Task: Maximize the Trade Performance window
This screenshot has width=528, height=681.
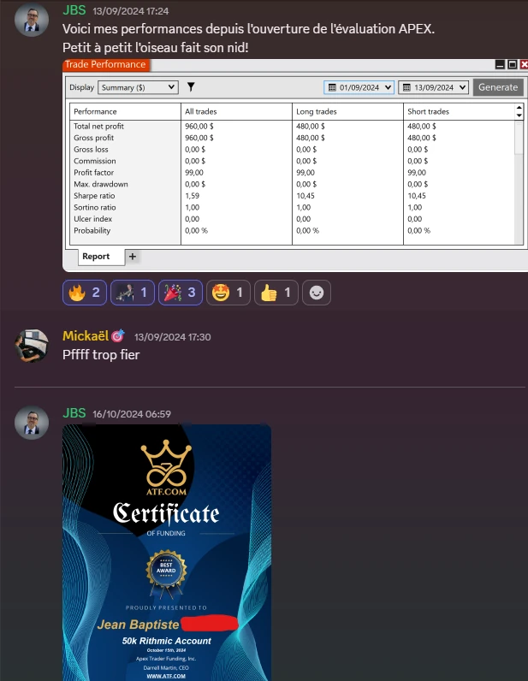Action: pos(513,65)
